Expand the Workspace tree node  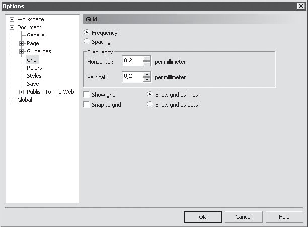pyautogui.click(x=12, y=19)
